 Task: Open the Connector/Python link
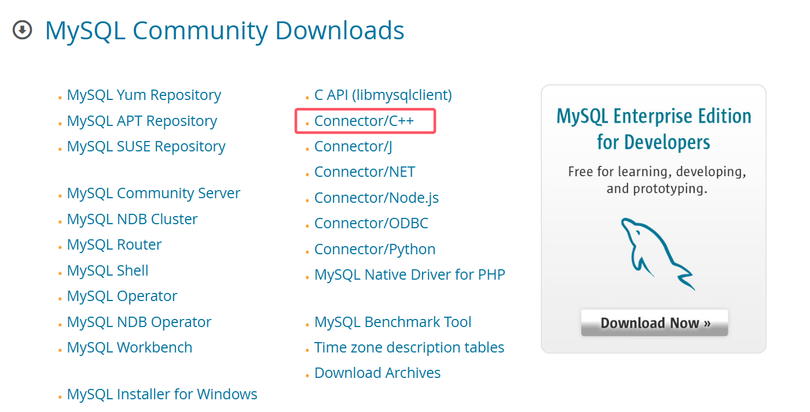375,249
